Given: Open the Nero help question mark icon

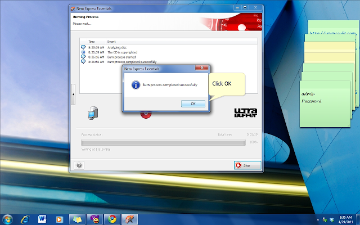Looking at the screenshot, I should [x=79, y=165].
